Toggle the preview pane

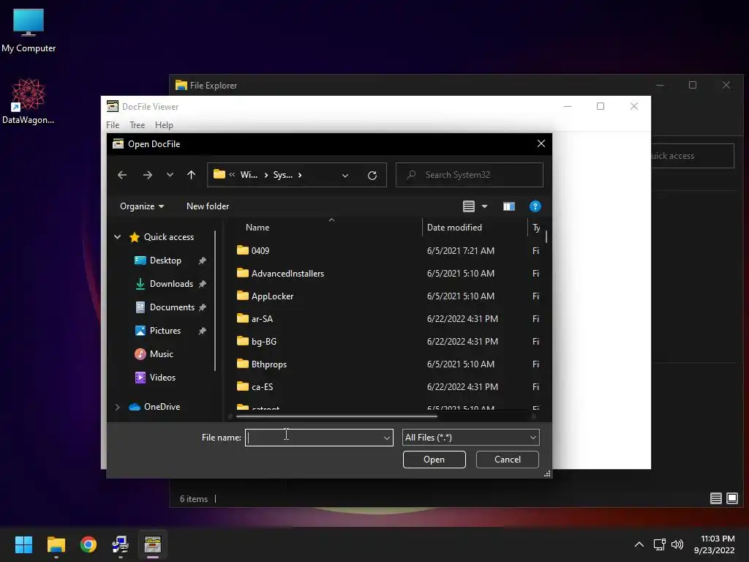[x=509, y=206]
